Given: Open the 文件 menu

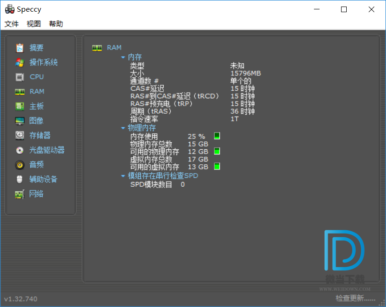Looking at the screenshot, I should coord(12,24).
